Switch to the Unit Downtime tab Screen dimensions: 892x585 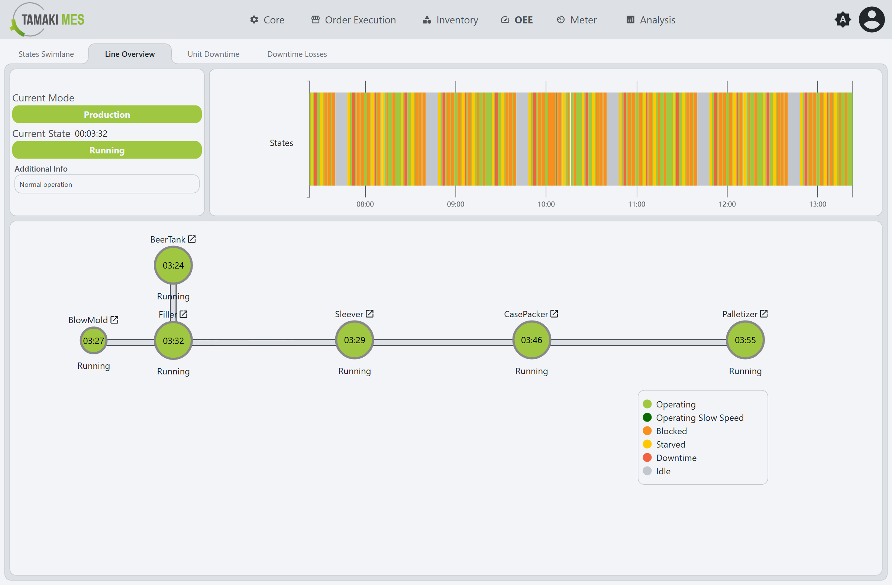pos(213,54)
